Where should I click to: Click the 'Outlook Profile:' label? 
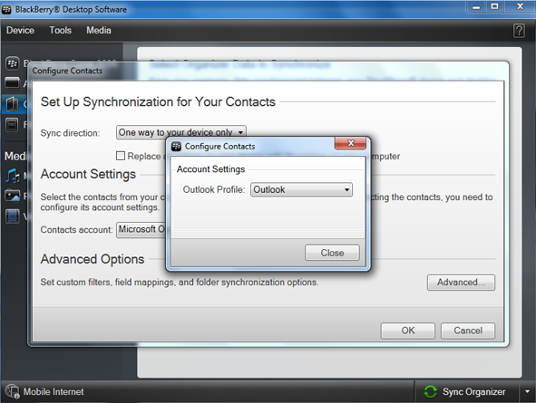214,190
